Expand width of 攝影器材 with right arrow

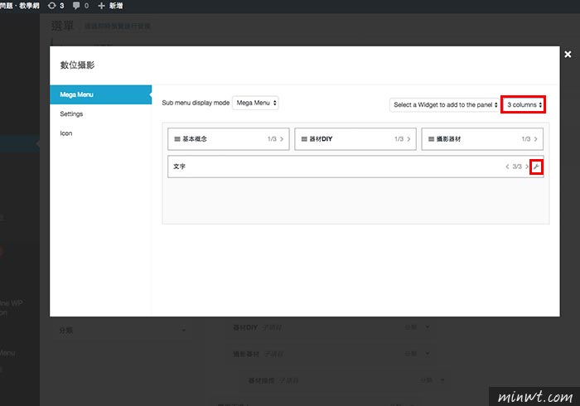pyautogui.click(x=535, y=139)
